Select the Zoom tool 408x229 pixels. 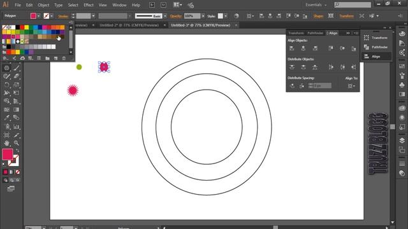click(x=17, y=143)
